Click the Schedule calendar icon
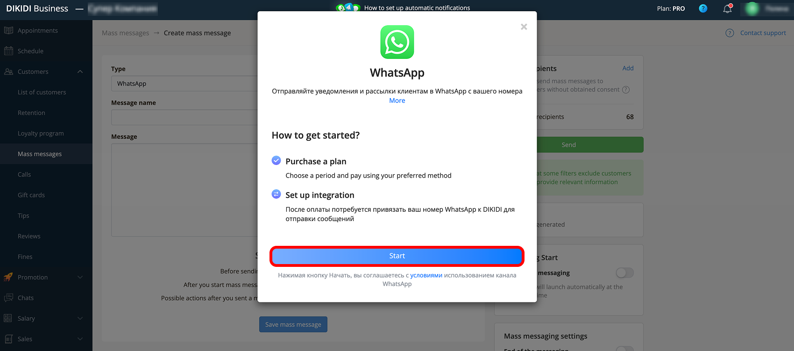Viewport: 794px width, 351px height. coord(8,51)
